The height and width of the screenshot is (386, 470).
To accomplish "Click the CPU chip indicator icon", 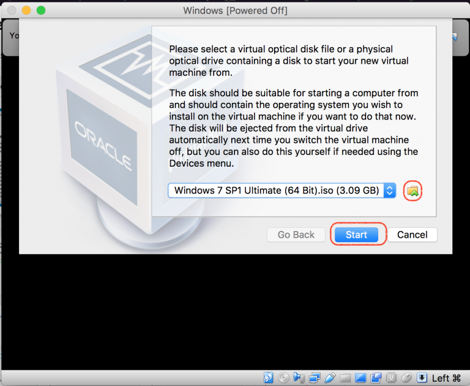I will click(391, 378).
